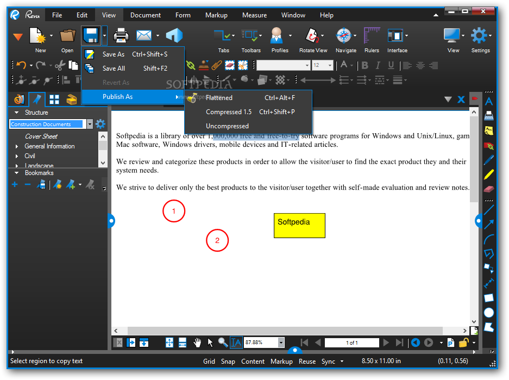The height and width of the screenshot is (380, 509).
Task: Select the Highlighter tool in right toolbar
Action: pyautogui.click(x=488, y=175)
